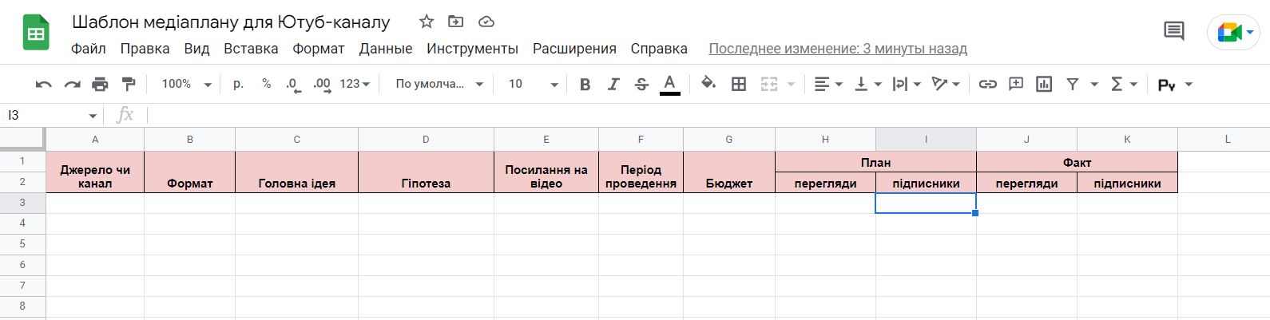Insert a link with the chain icon
Image resolution: width=1270 pixels, height=320 pixels.
point(988,84)
